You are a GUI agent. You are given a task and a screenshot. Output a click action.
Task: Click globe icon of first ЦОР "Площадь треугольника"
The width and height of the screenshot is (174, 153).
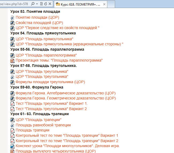(12, 72)
